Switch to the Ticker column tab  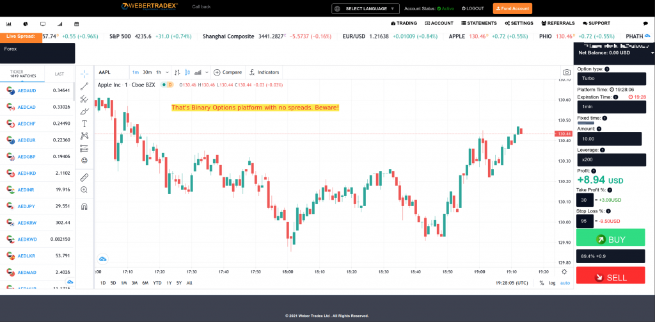click(22, 74)
